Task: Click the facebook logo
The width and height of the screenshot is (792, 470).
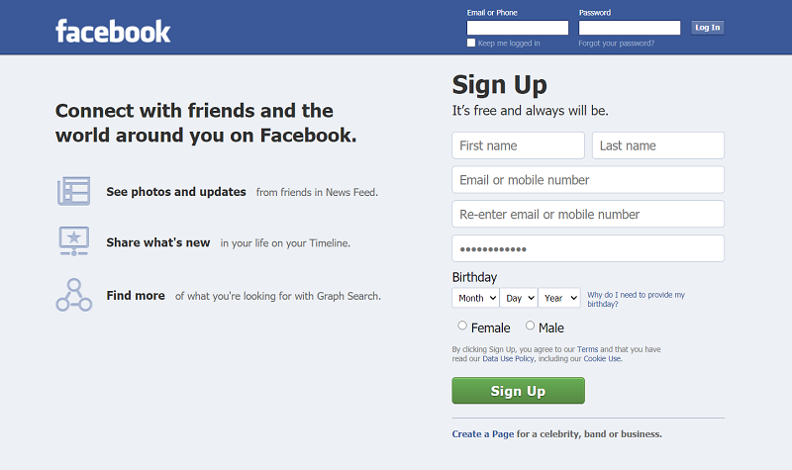Action: (113, 31)
